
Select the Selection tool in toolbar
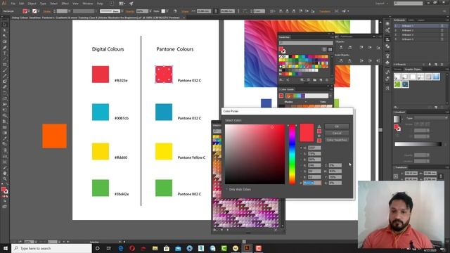point(4,25)
